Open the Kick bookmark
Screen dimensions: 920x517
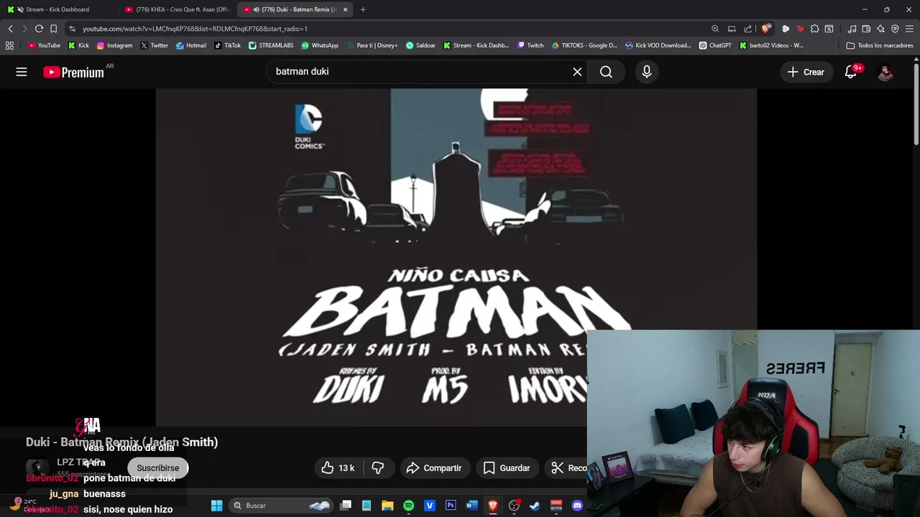79,45
